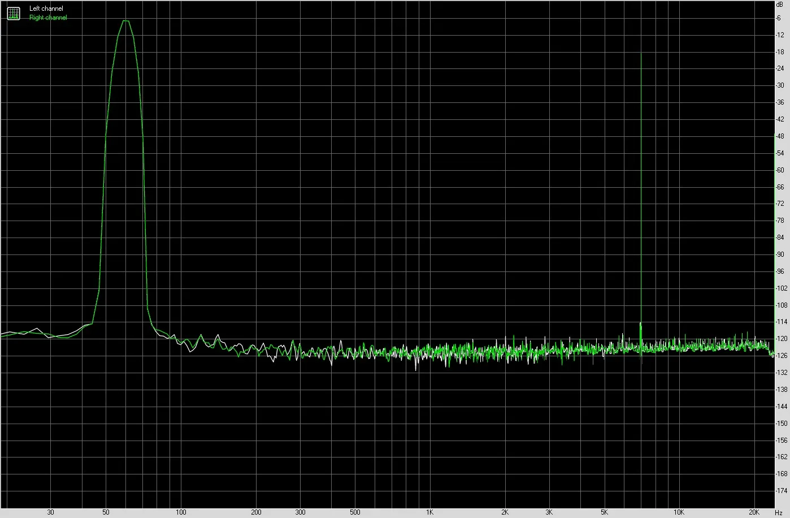Select the "Left channel" legend label
This screenshot has width=790, height=518.
pos(46,8)
